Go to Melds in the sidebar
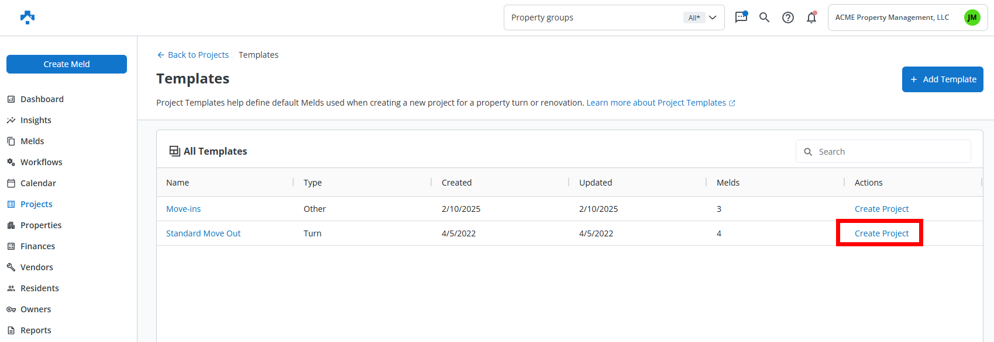Screen dimensions: 994x342 [x=32, y=141]
